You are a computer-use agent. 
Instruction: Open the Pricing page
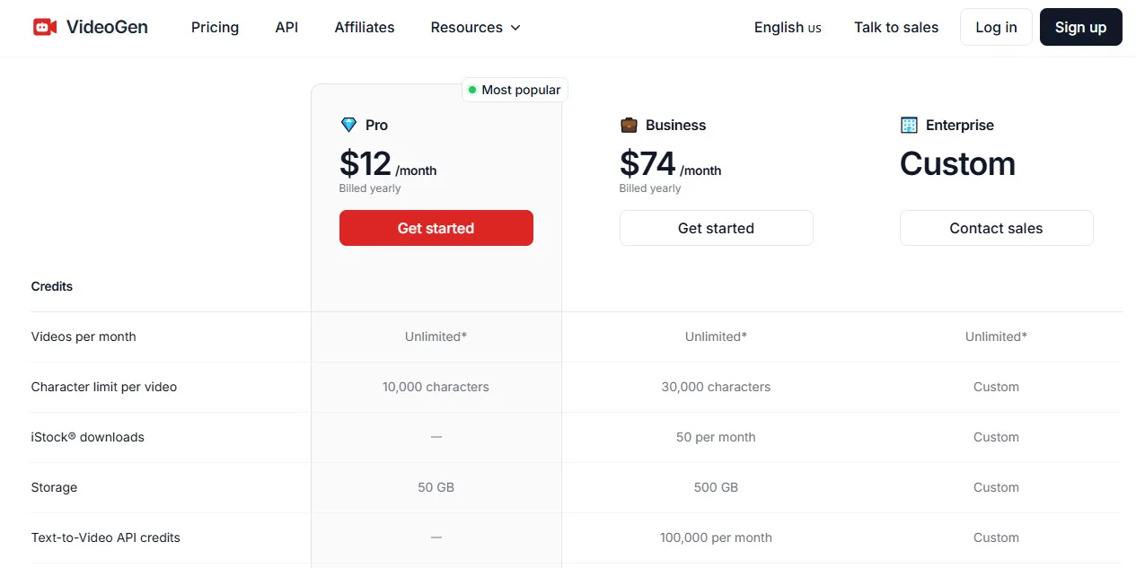pos(215,28)
